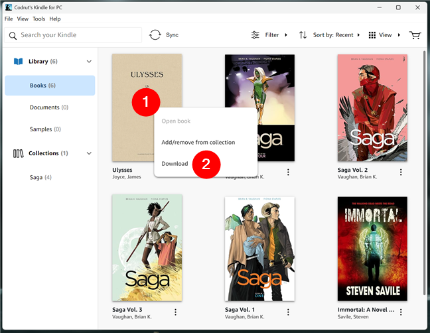
Task: Click the Library (6) heading
Action: [42, 62]
